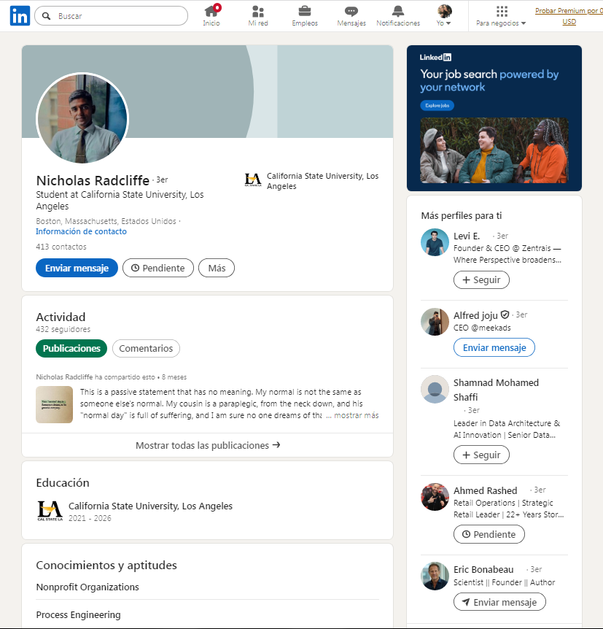Screen dimensions: 603x629
Task: Click Enviar mensaje under Eric Bonabeau
Action: tap(499, 602)
